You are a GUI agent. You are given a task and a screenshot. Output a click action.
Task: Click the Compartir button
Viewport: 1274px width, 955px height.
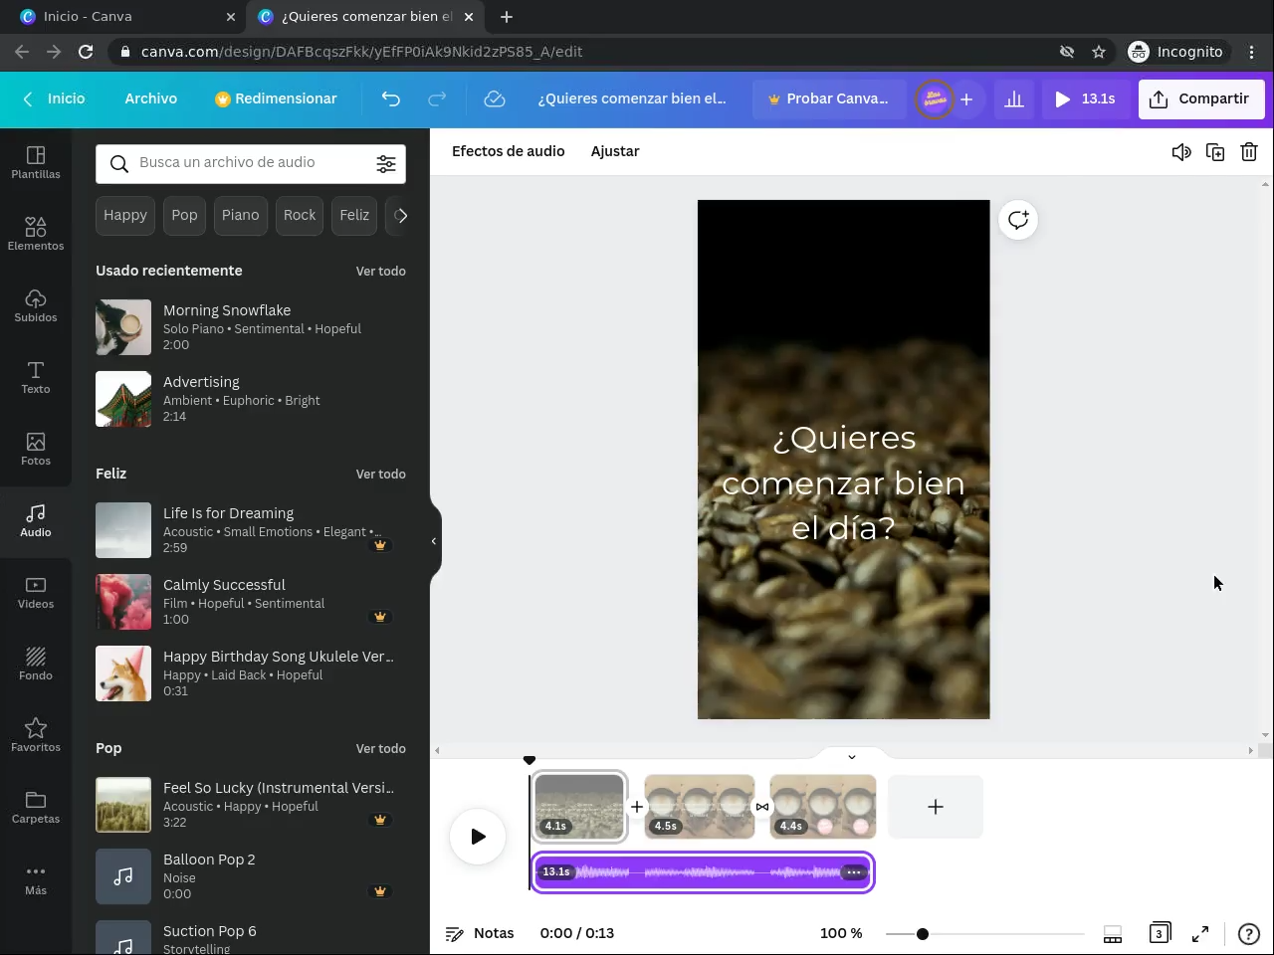click(1200, 98)
